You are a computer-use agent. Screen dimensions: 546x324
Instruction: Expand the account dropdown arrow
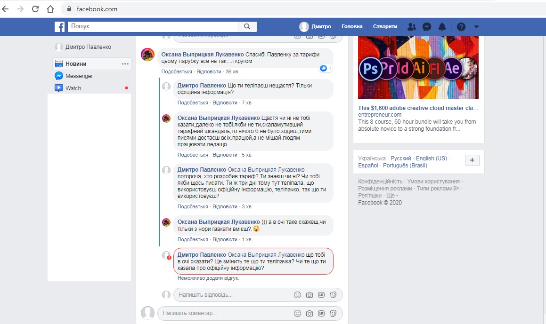point(476,27)
